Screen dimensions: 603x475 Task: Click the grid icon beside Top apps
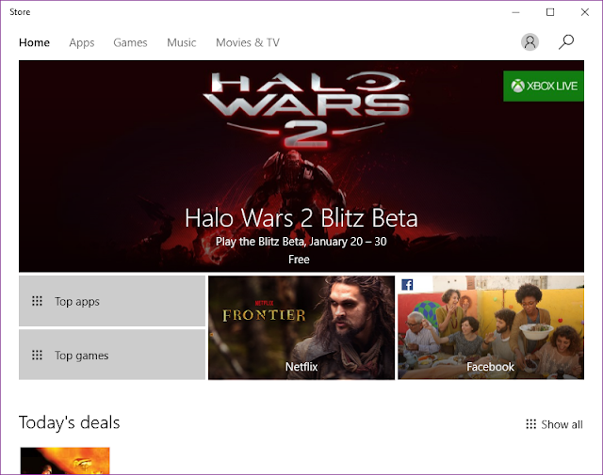pyautogui.click(x=37, y=301)
